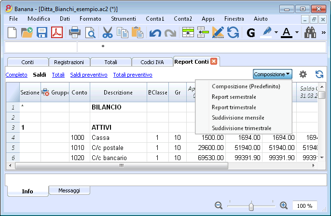Screen dimensions: 331x216
Task: Save file with floppy disk icon
Action: pos(42,33)
